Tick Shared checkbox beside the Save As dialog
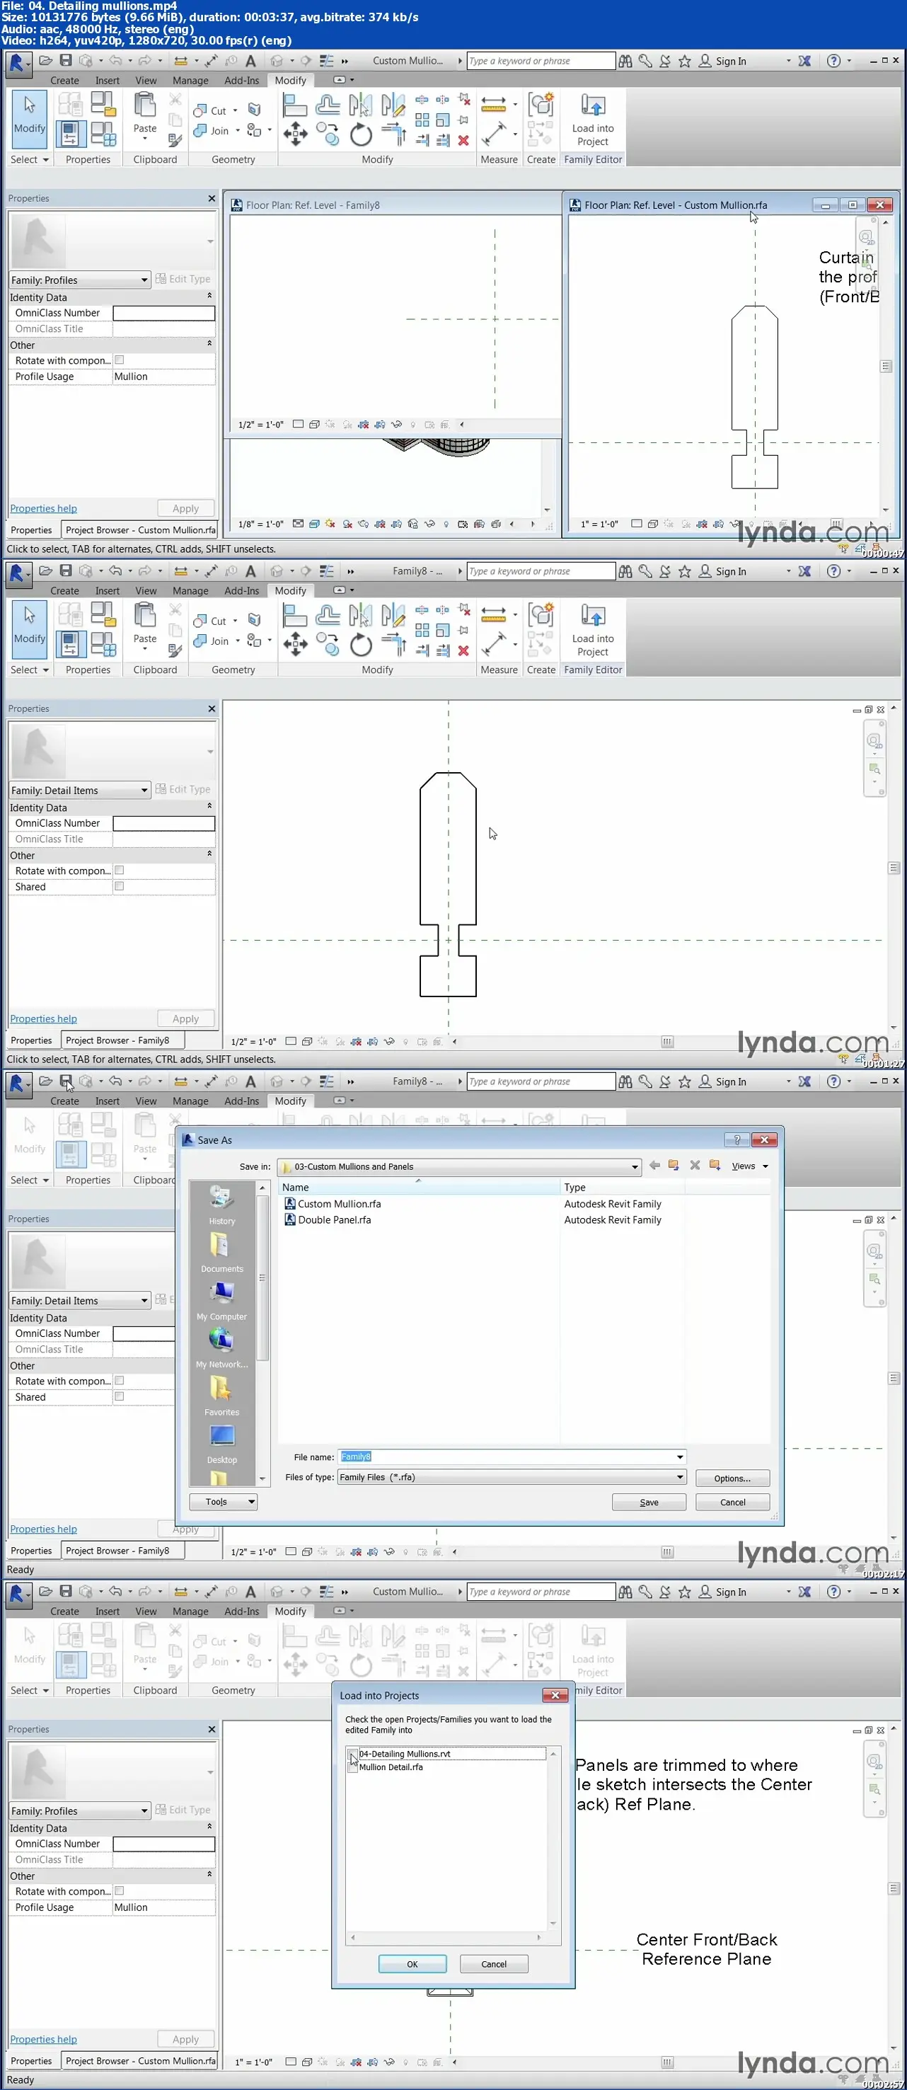This screenshot has height=2090, width=907. pos(120,1396)
